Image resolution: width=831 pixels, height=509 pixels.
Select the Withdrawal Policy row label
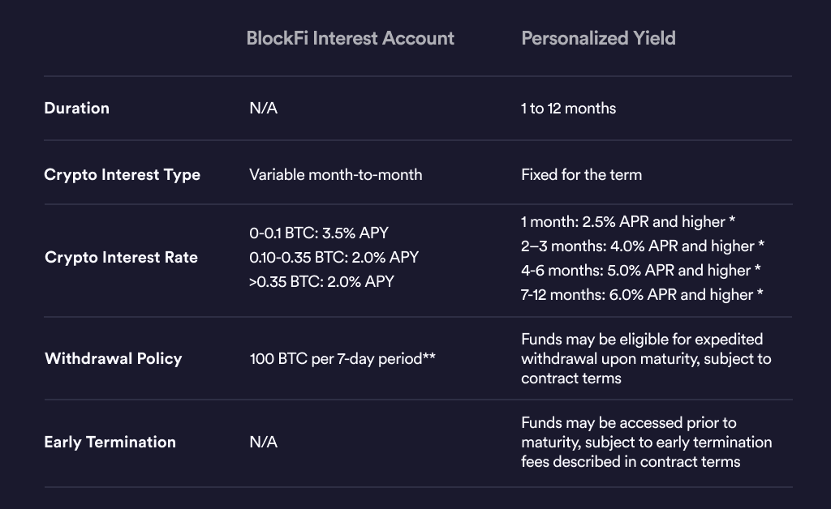click(x=113, y=358)
